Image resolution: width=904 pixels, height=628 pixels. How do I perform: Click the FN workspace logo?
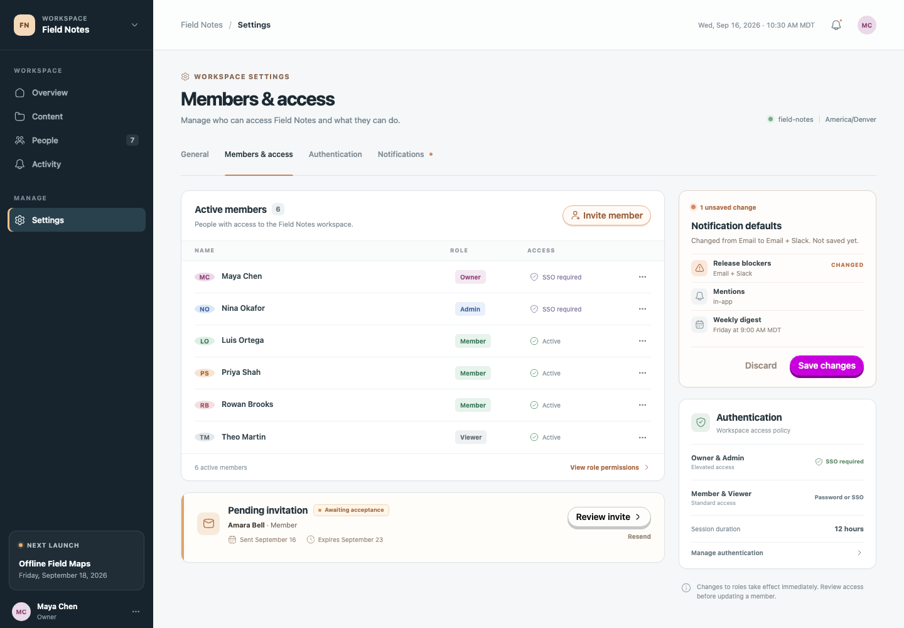pos(24,25)
